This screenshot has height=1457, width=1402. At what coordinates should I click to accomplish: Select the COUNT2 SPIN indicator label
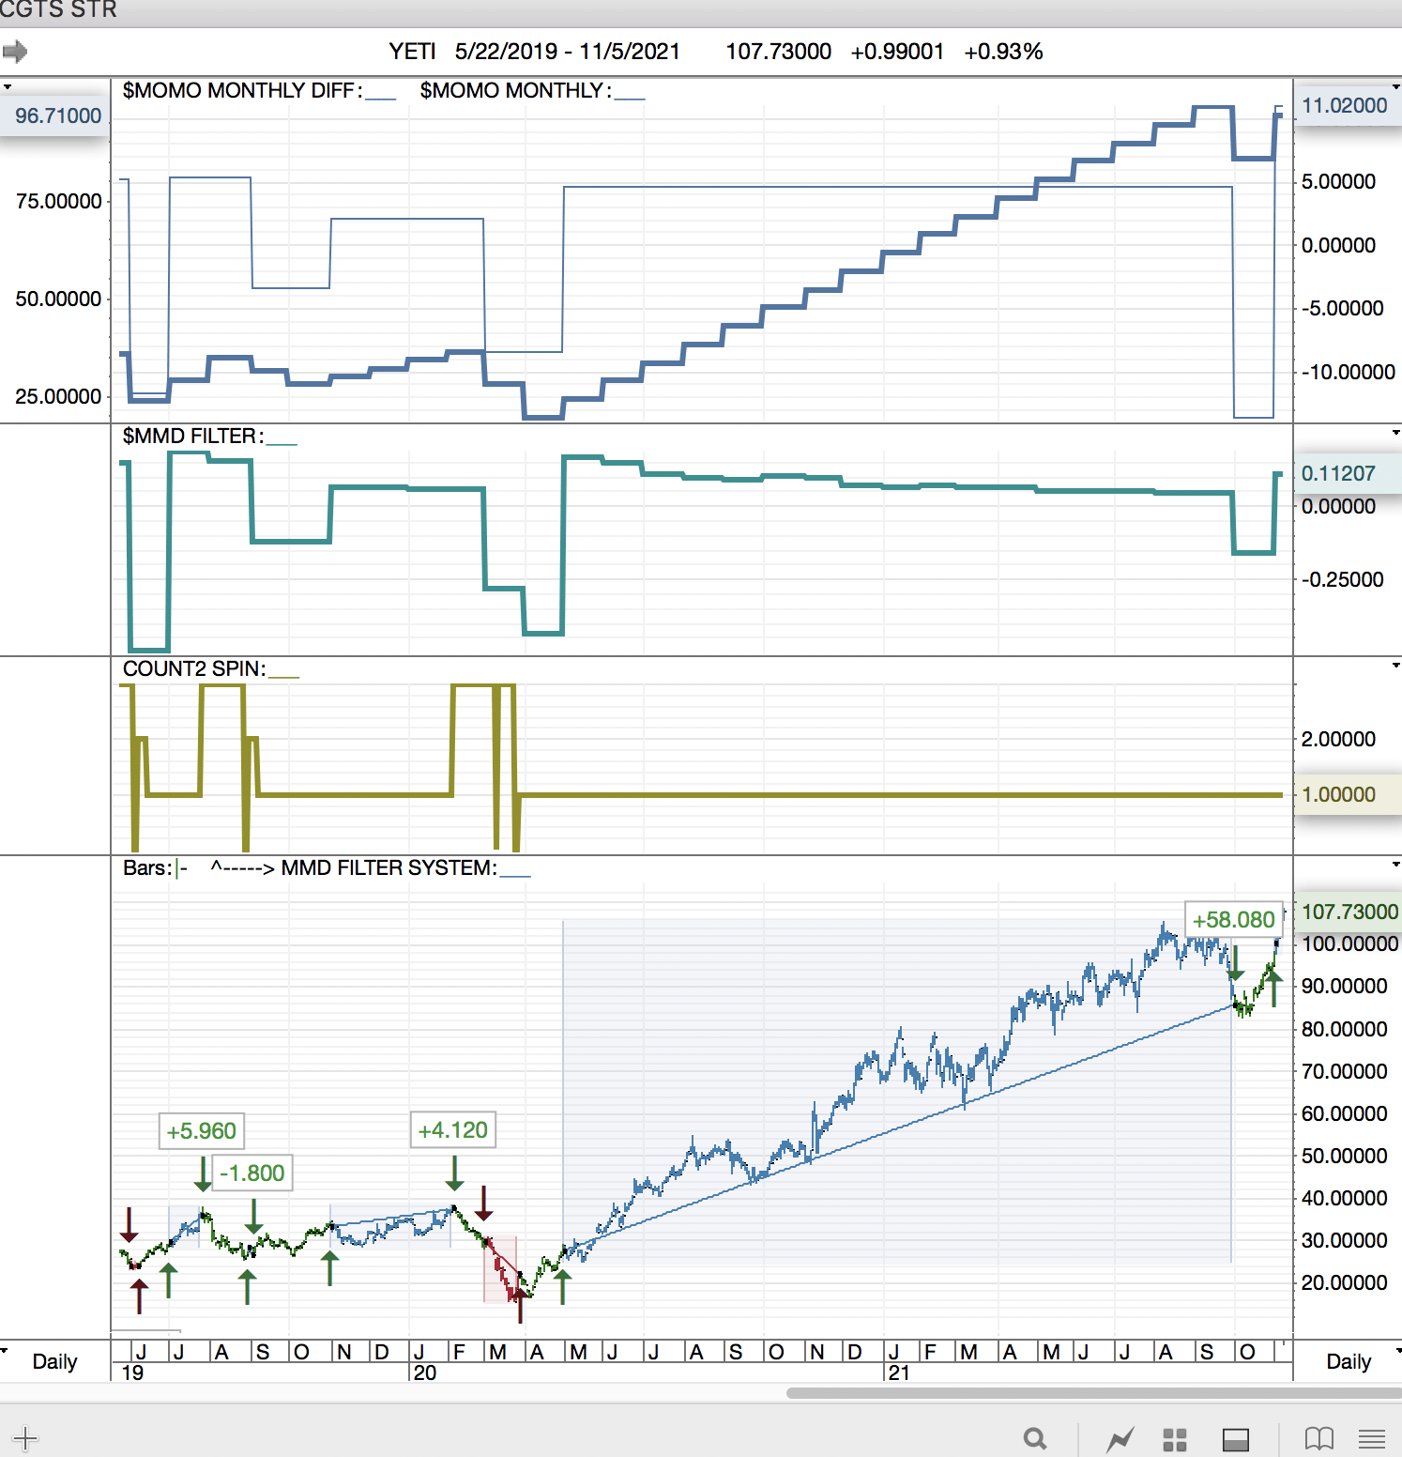(x=194, y=668)
